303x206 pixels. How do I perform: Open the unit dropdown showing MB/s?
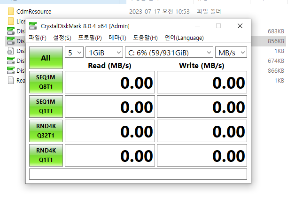tap(231, 52)
